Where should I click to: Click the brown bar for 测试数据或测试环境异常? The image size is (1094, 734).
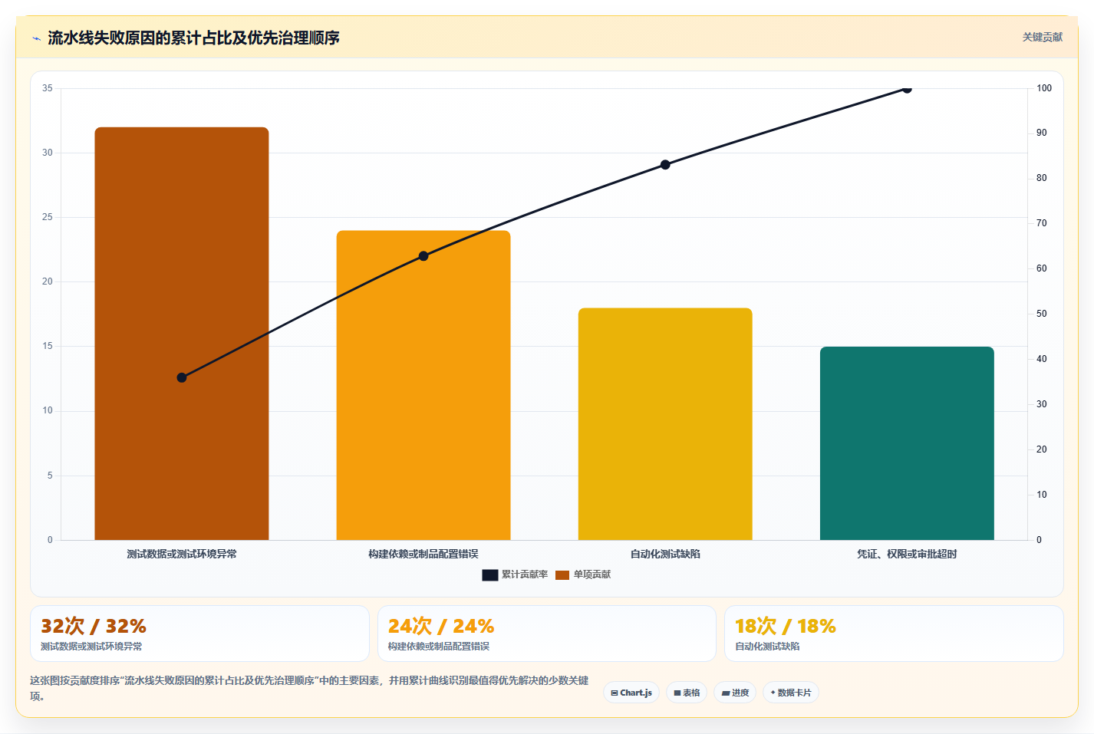[x=182, y=334]
